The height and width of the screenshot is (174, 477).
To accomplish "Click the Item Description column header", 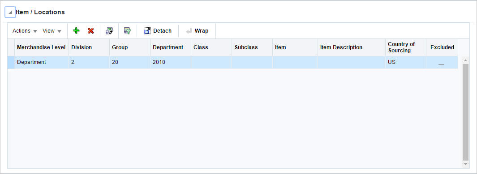I will pyautogui.click(x=351, y=47).
